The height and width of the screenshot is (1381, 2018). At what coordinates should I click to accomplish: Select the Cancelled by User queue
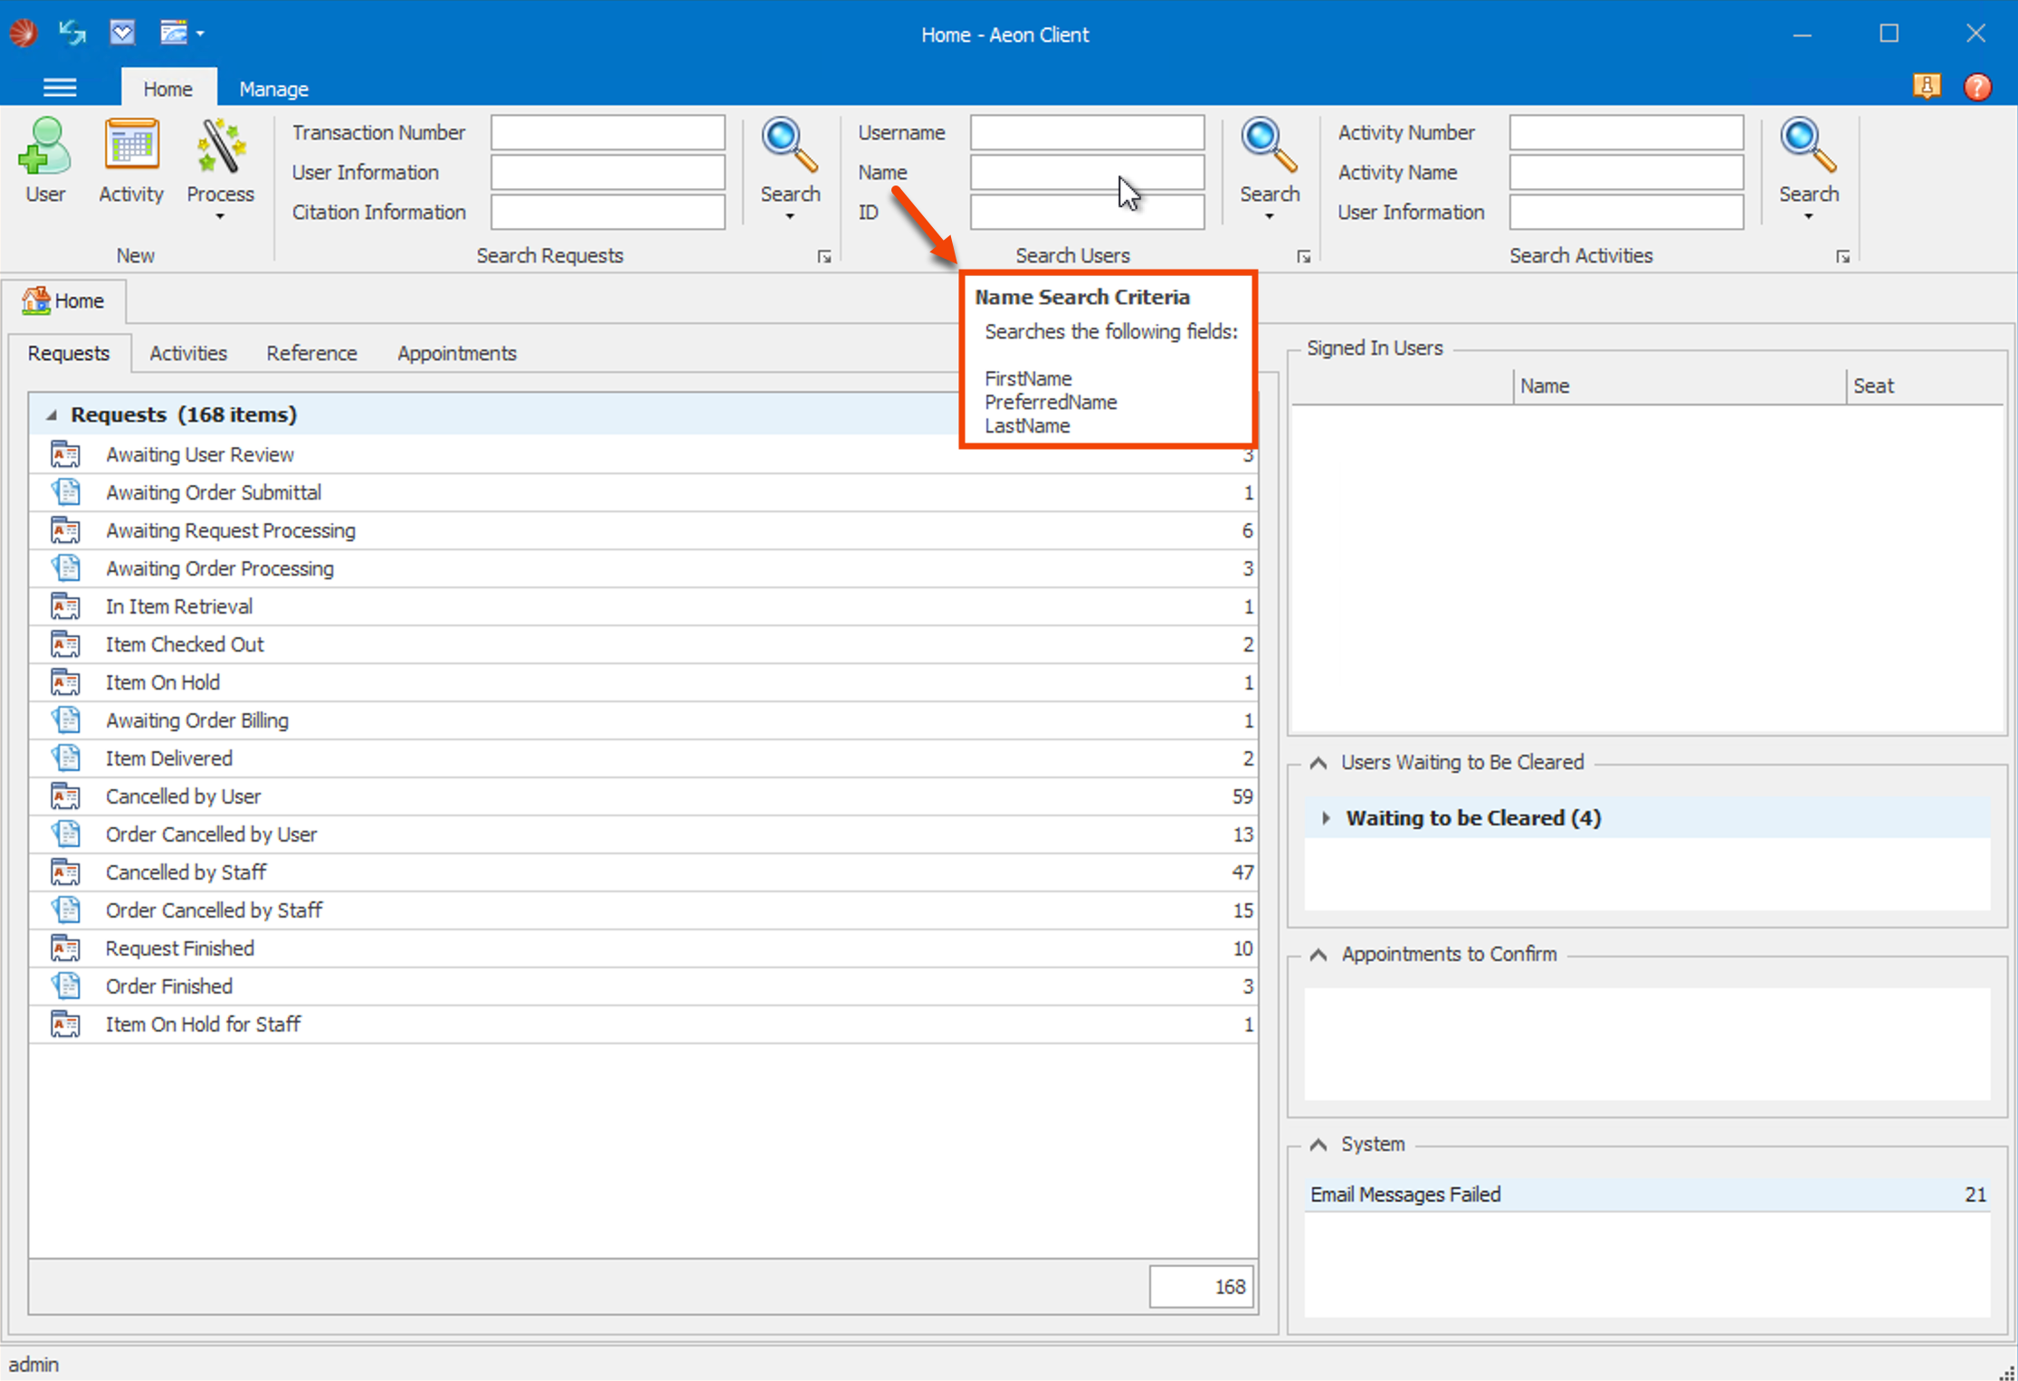click(183, 795)
